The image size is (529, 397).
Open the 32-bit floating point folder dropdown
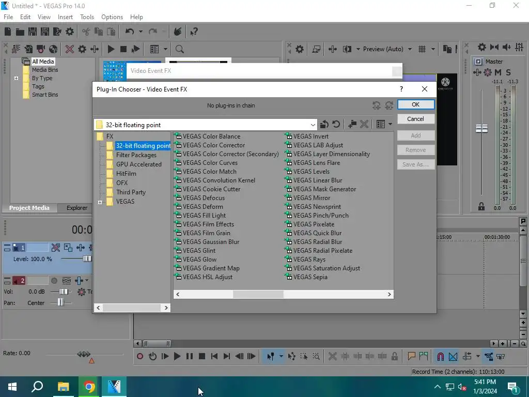(x=313, y=125)
